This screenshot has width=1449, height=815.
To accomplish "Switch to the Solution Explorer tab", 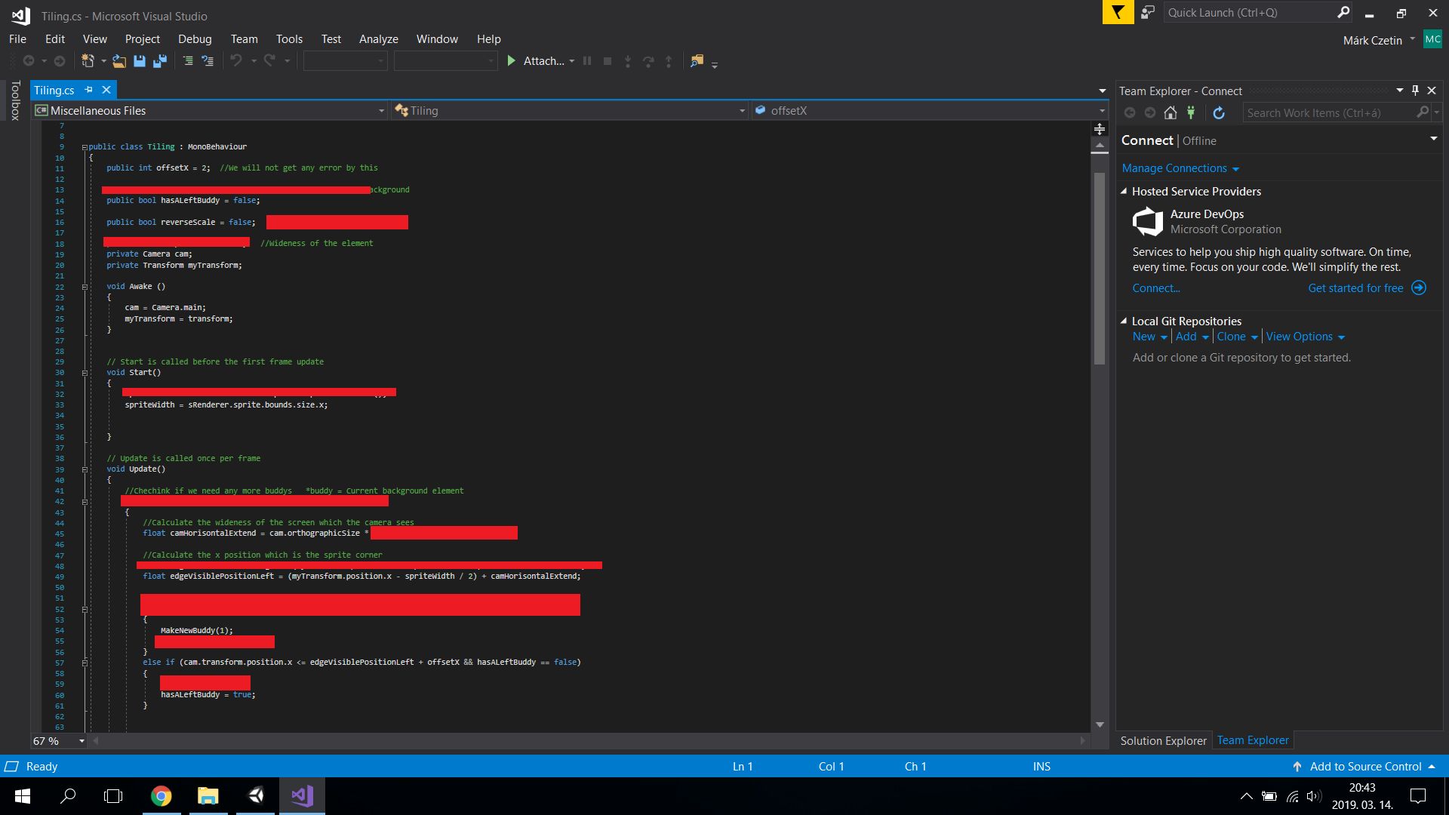I will (1163, 740).
